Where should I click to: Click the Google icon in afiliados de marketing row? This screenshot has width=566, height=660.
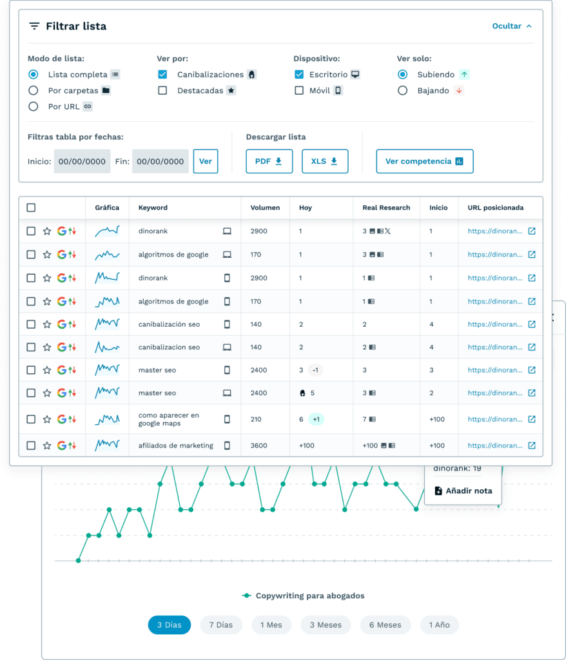(62, 445)
